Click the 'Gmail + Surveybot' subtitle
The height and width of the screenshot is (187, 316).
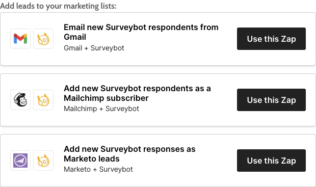(x=94, y=48)
